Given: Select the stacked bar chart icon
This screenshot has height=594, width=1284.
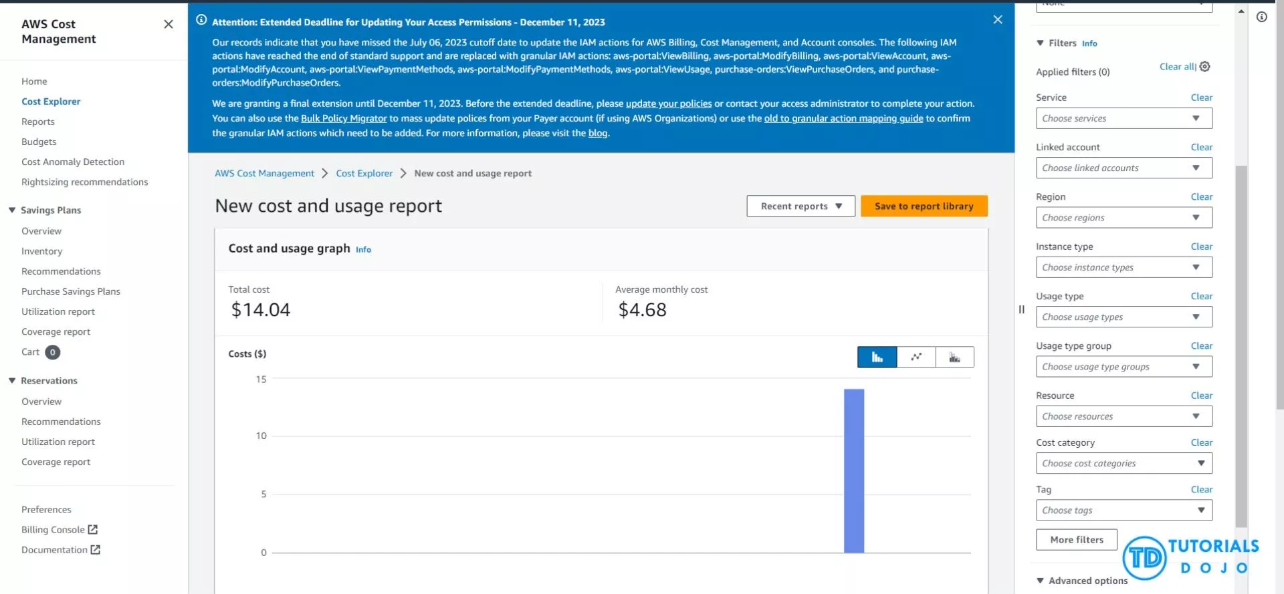Looking at the screenshot, I should tap(955, 357).
